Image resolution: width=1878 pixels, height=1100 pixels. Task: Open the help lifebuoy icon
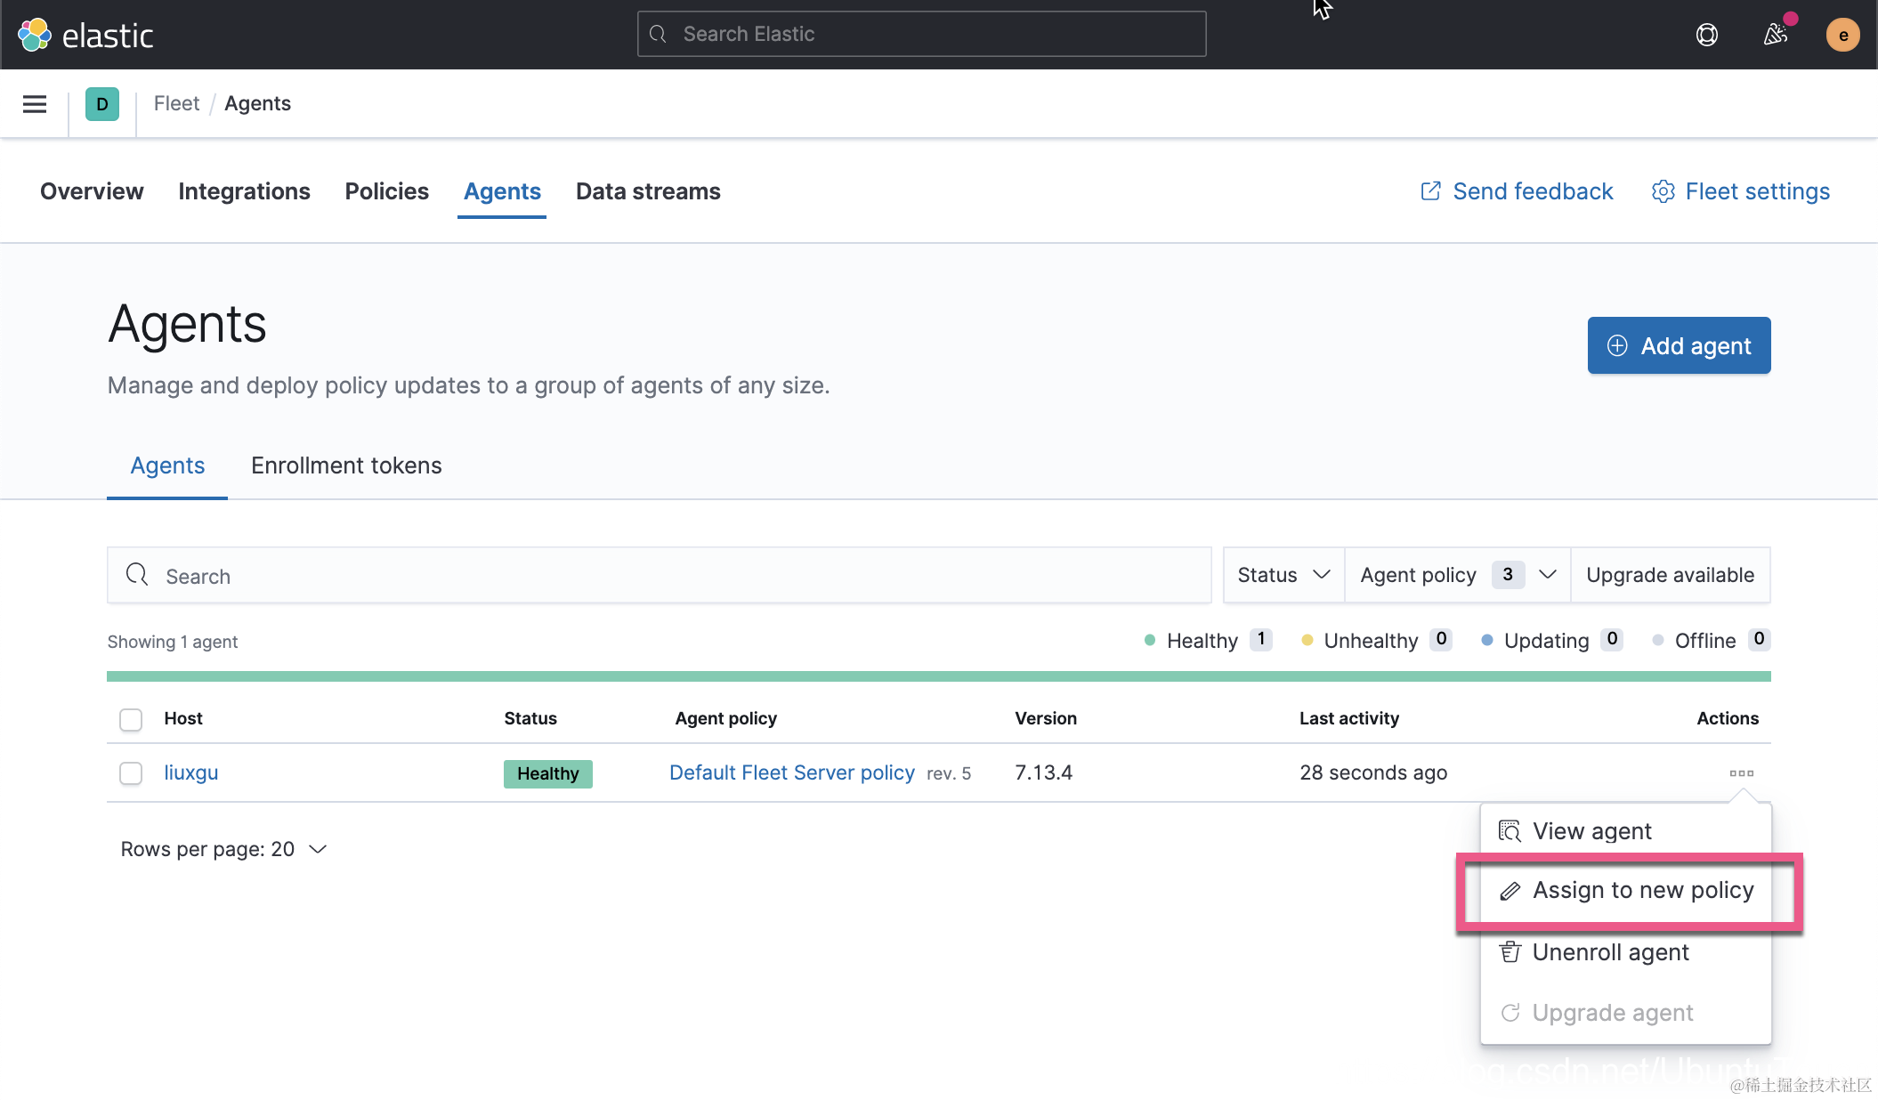click(x=1706, y=35)
